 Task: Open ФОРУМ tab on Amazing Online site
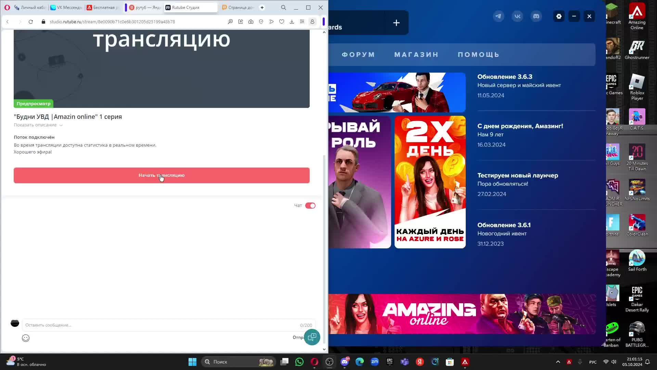(359, 54)
